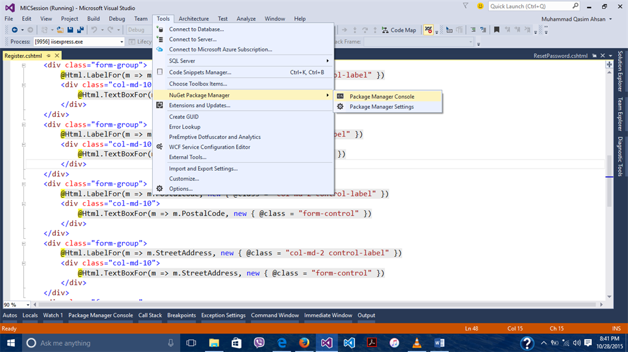Click the Save All toolbar icon
The image size is (628, 352).
(x=81, y=30)
